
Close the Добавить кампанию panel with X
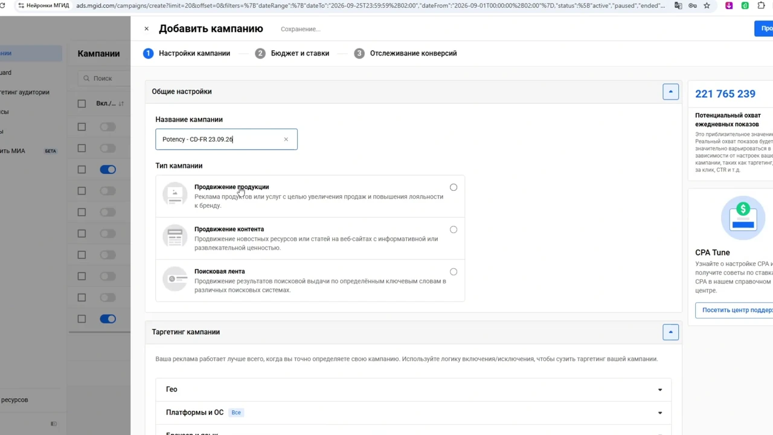click(146, 28)
